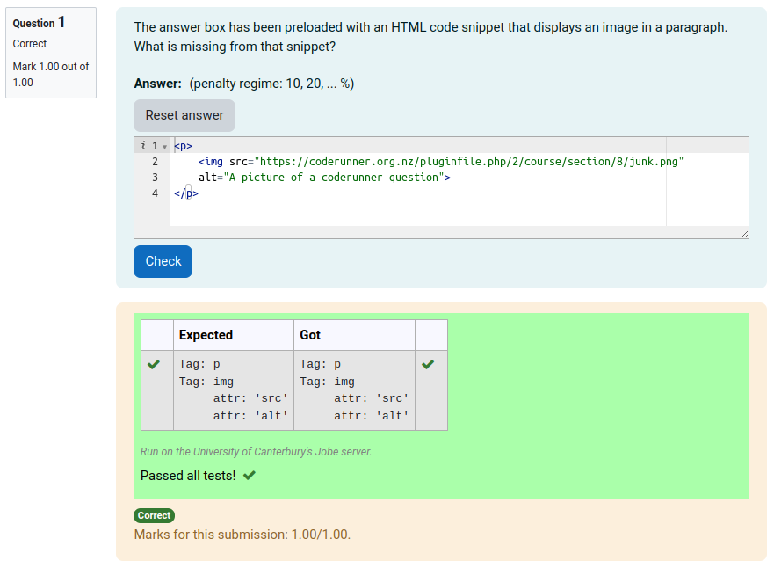Viewport: 774px width, 568px height.
Task: Click the question prompt paragraph
Action: click(430, 37)
